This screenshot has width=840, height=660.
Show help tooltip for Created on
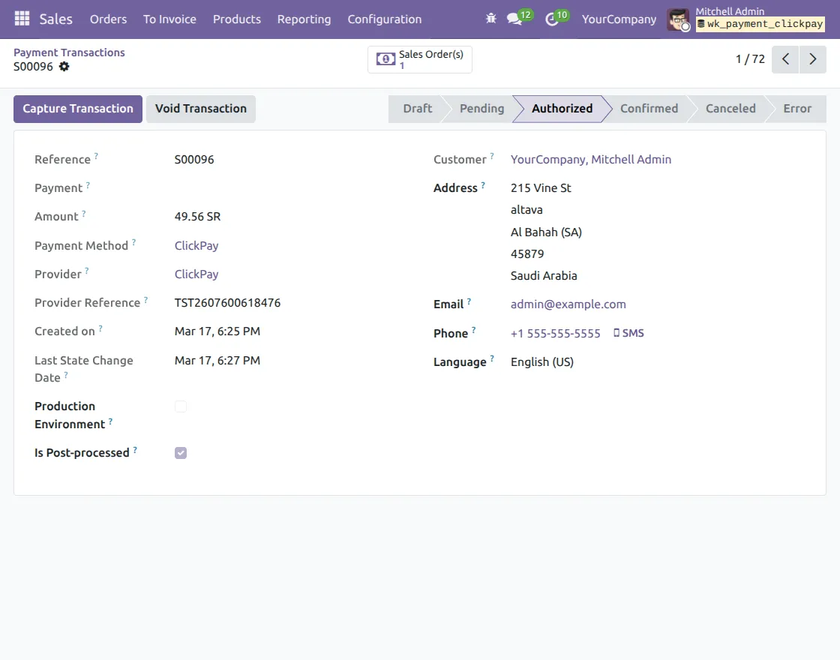(x=100, y=328)
